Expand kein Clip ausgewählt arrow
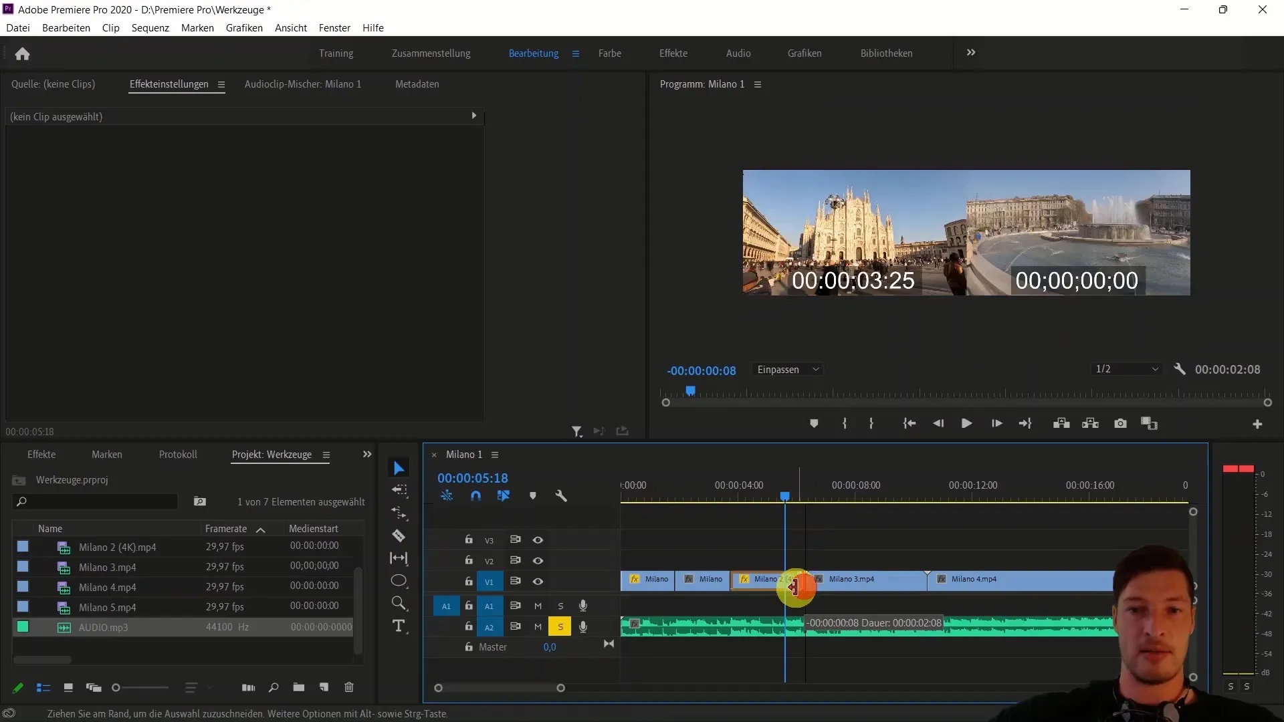This screenshot has height=722, width=1284. click(x=474, y=116)
